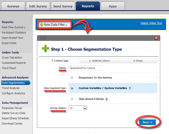Select Trend Analysis from Advanced Analysis
This screenshot has width=169, height=134.
10,88
